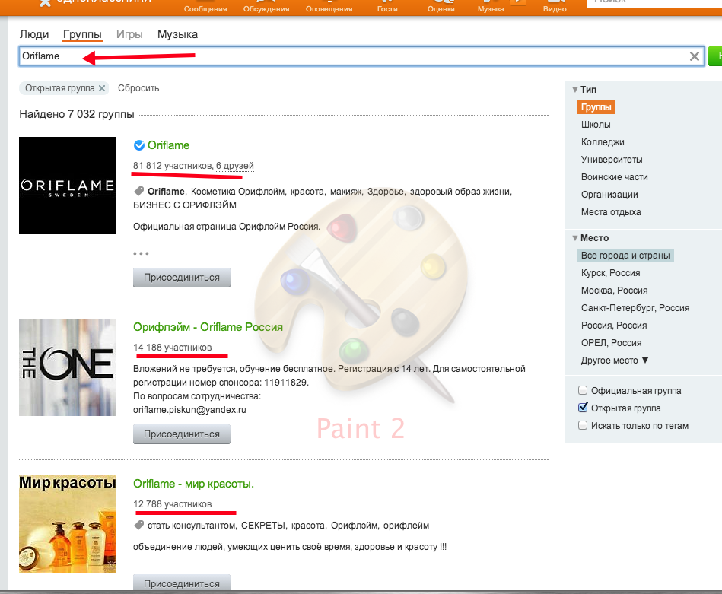Click the verified badge next to Oriflame

(x=138, y=145)
